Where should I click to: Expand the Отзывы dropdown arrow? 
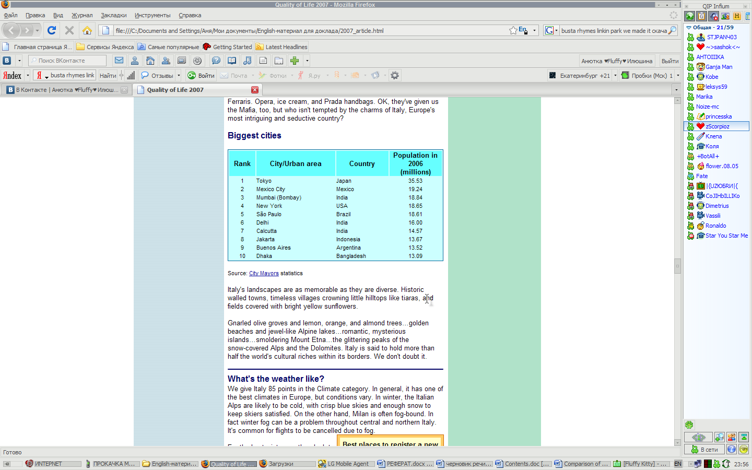pos(179,75)
